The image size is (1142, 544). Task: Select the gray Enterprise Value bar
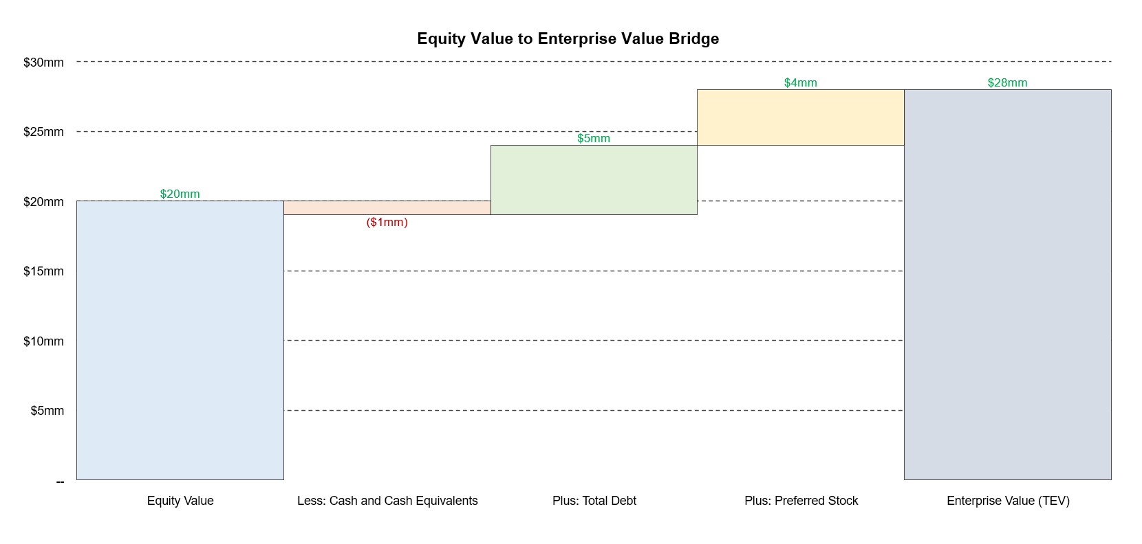1008,284
